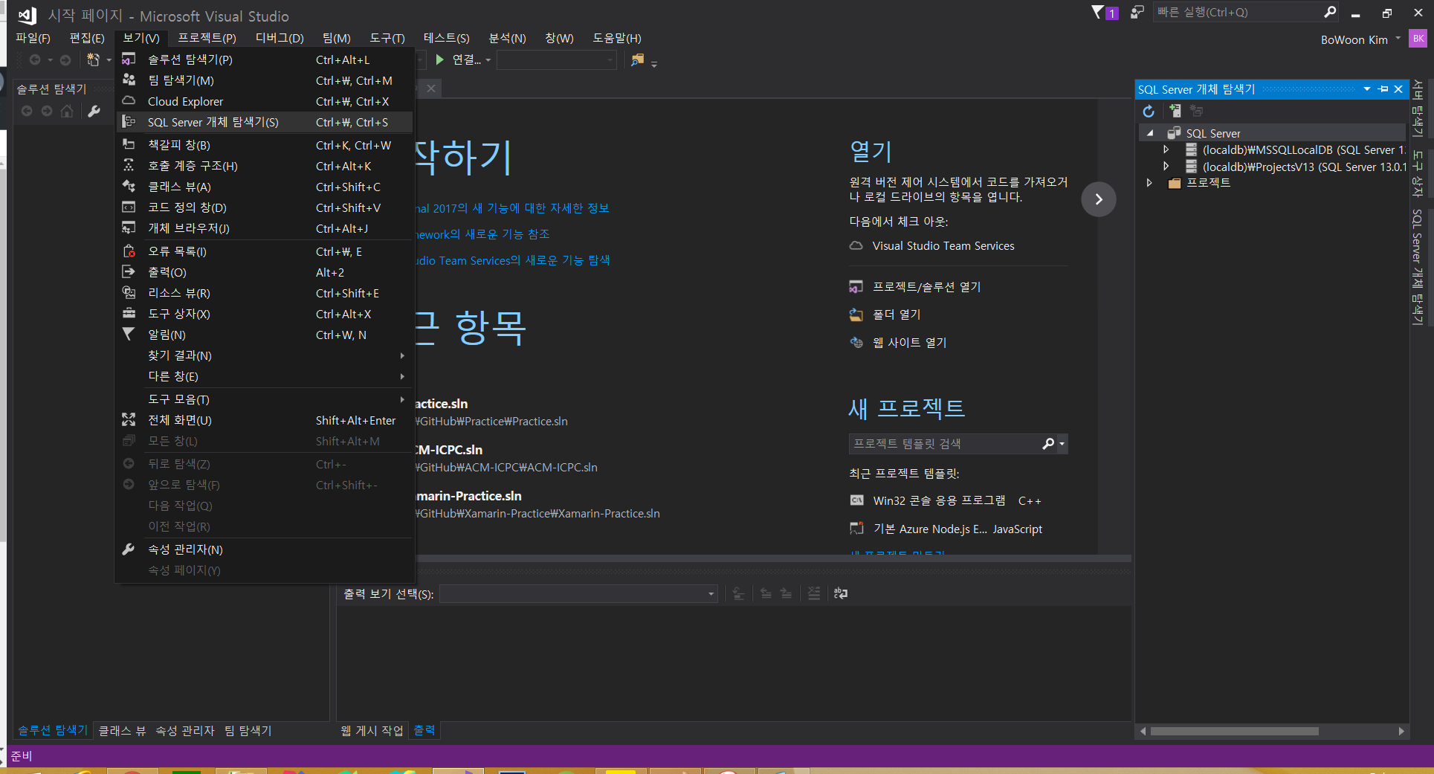Select 팀 탐색기(M) menu entry
Image resolution: width=1434 pixels, height=774 pixels.
[265, 80]
